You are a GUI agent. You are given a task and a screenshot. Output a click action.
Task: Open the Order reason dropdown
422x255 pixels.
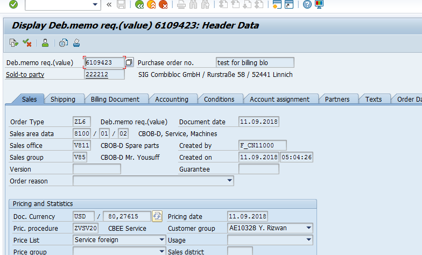pyautogui.click(x=230, y=181)
